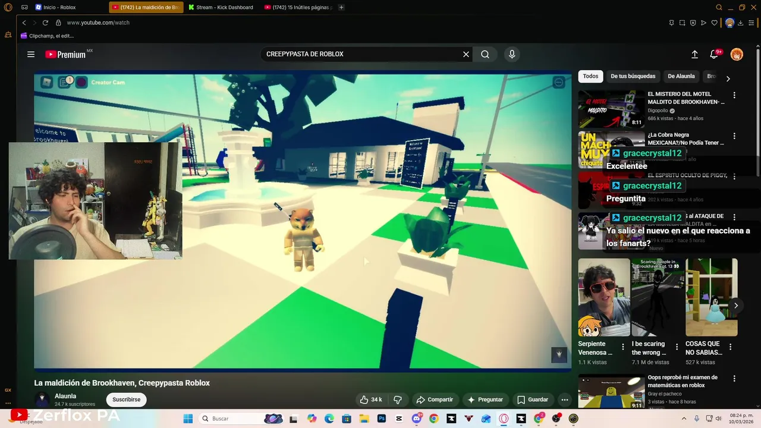This screenshot has height=428, width=761.
Task: Open Discord from the taskbar
Action: 416,418
